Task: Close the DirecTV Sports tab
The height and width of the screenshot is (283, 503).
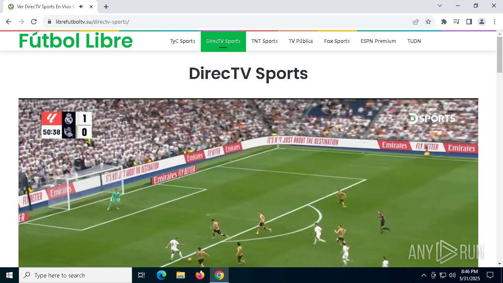Action: point(91,7)
